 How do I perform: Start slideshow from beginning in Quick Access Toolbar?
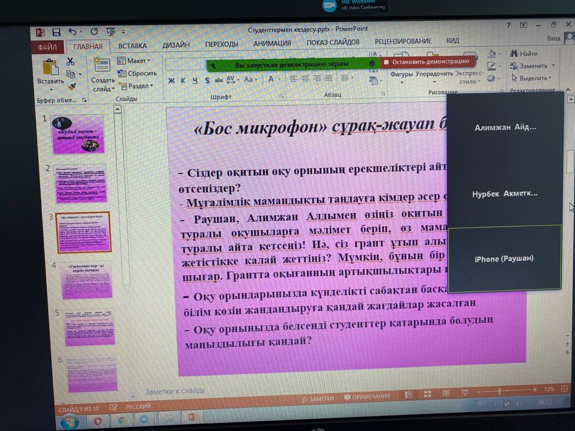pyautogui.click(x=111, y=31)
